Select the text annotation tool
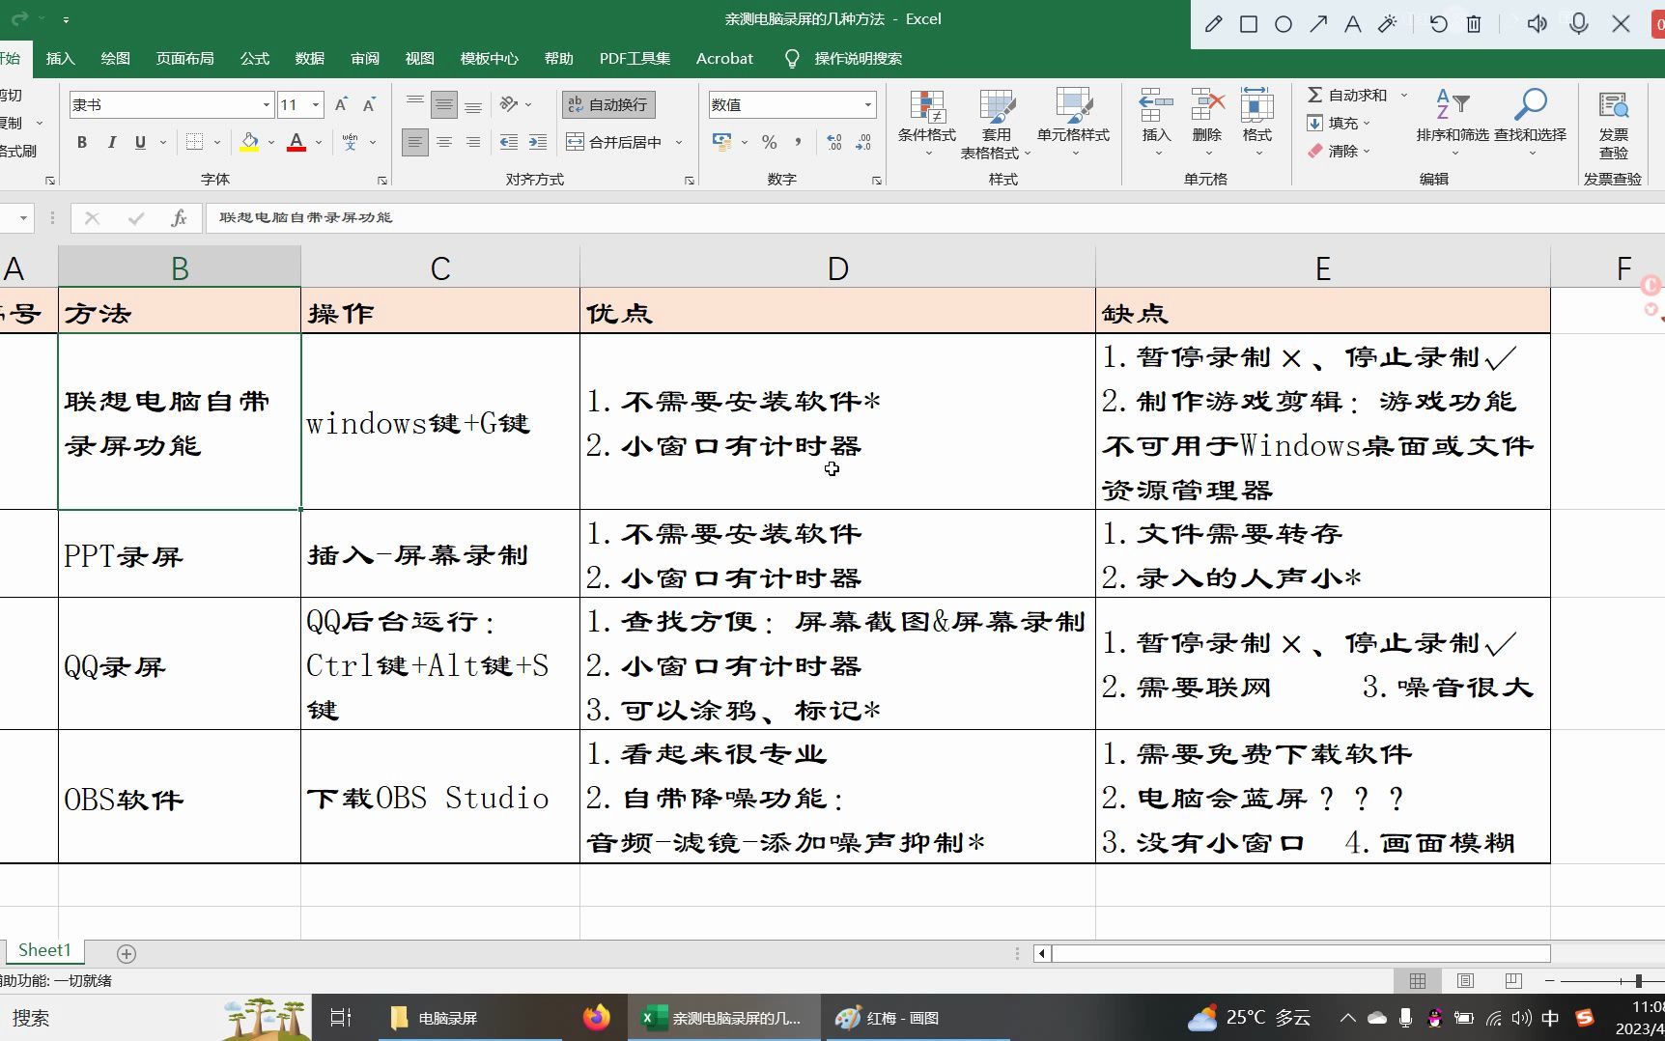 coord(1353,24)
